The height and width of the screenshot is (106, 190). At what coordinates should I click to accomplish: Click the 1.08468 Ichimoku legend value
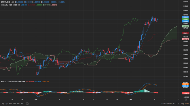tap(24, 5)
